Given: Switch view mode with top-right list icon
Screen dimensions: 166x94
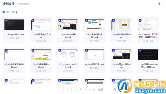Looking at the screenshot, I should tap(160, 4).
